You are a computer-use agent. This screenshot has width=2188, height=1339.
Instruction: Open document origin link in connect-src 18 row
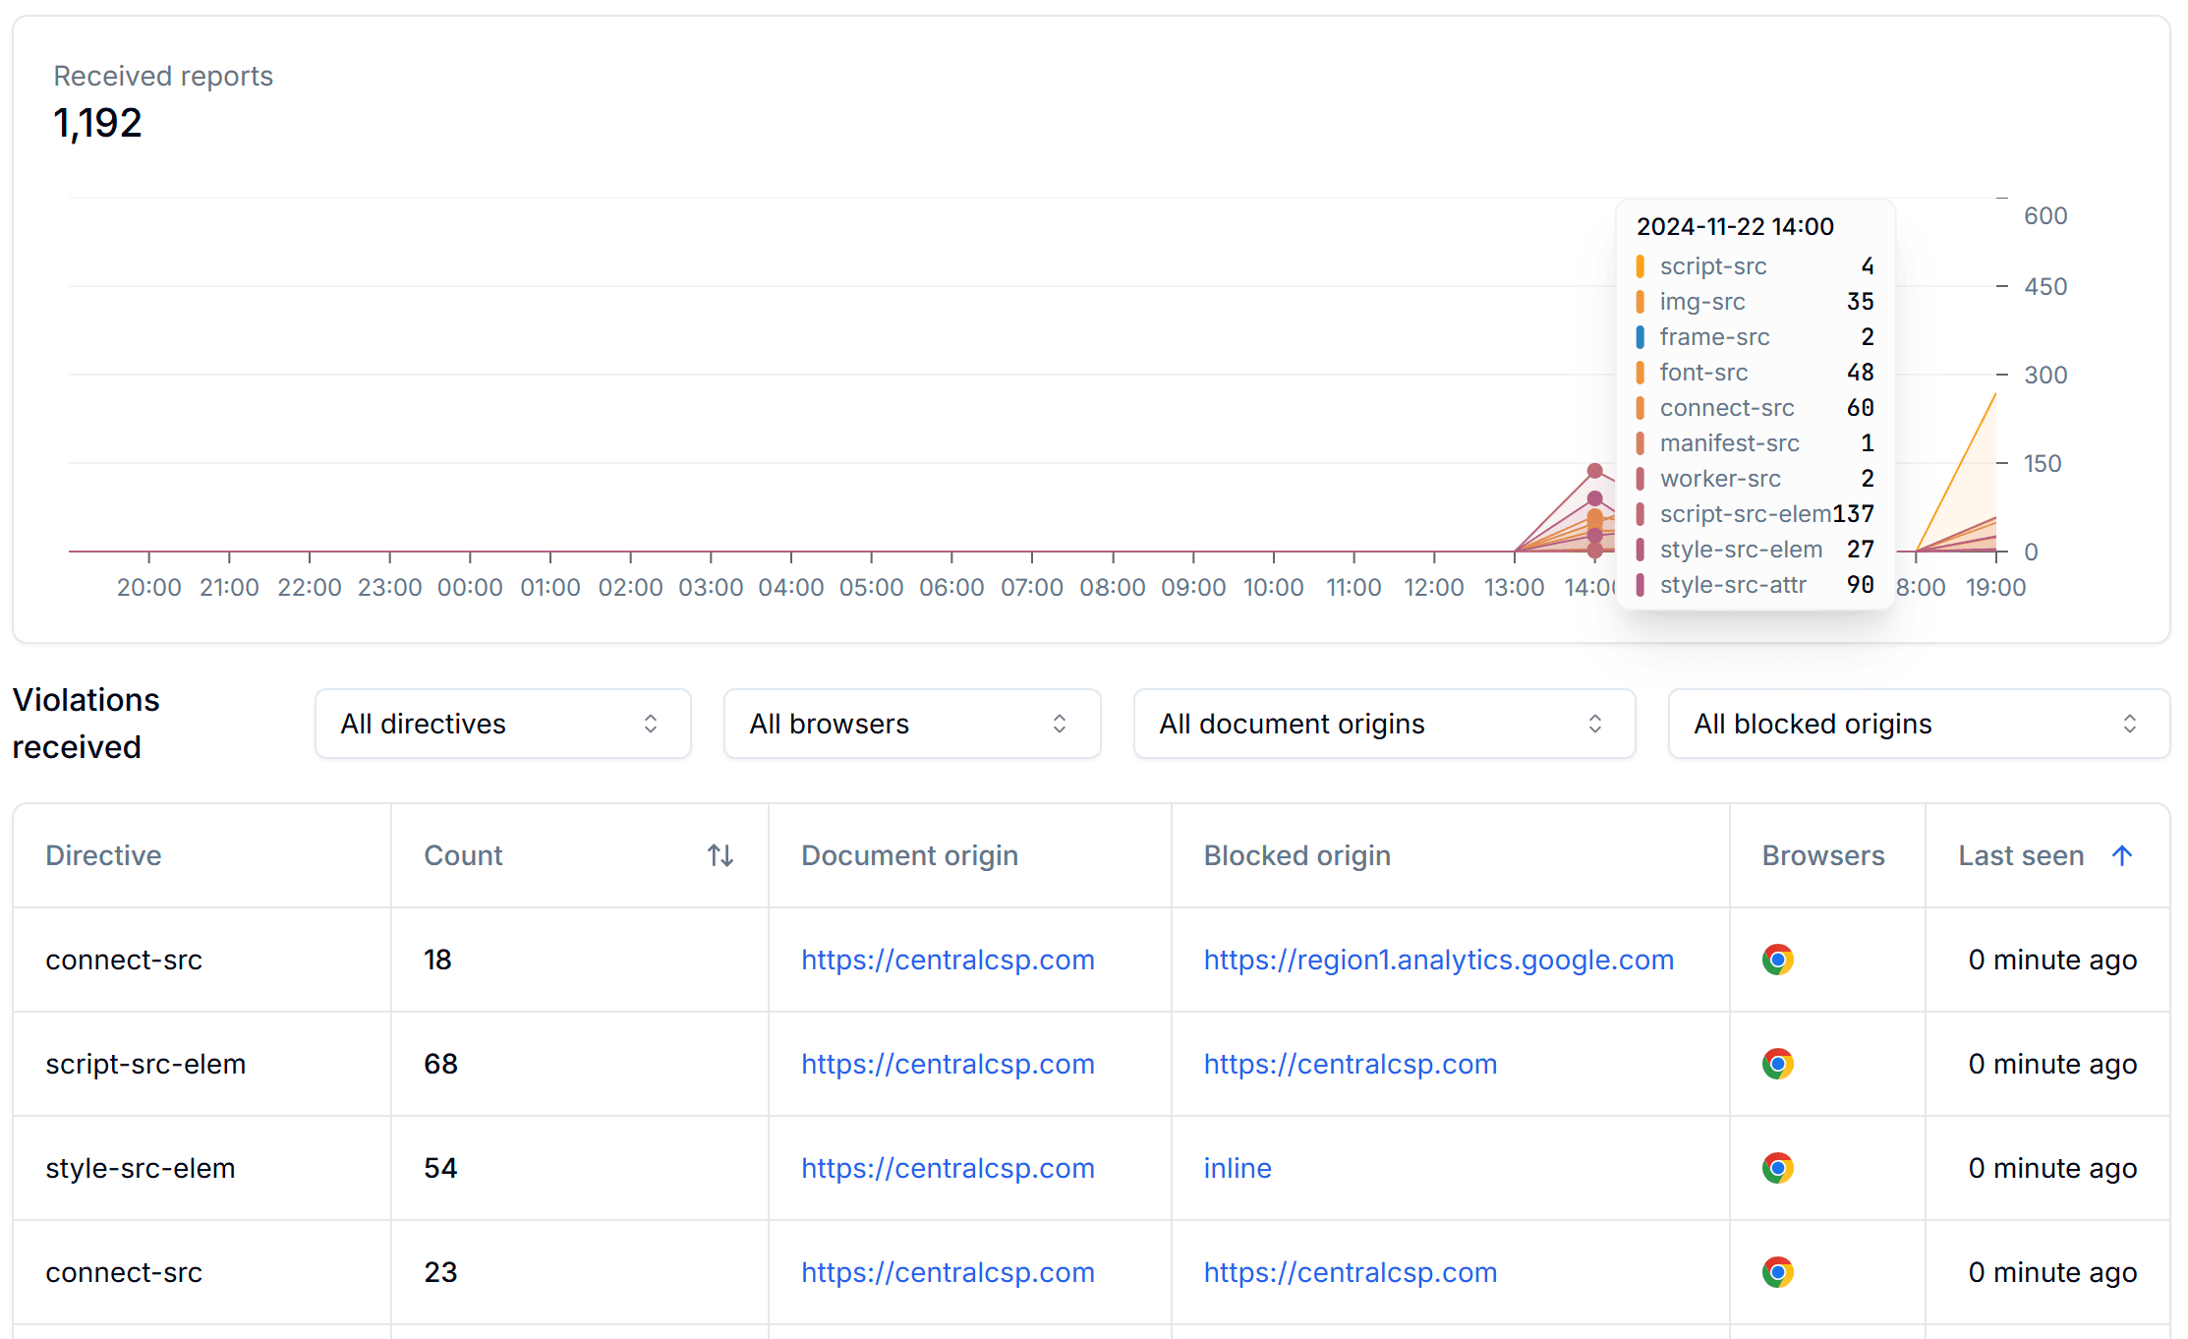coord(948,960)
